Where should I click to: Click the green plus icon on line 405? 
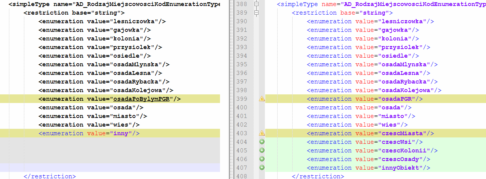(262, 151)
